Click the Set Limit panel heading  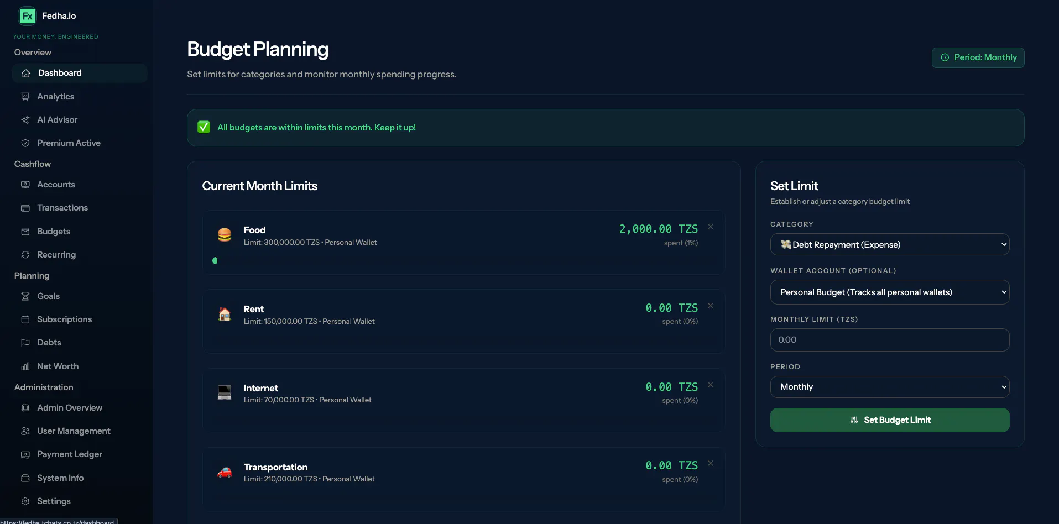[x=794, y=186]
